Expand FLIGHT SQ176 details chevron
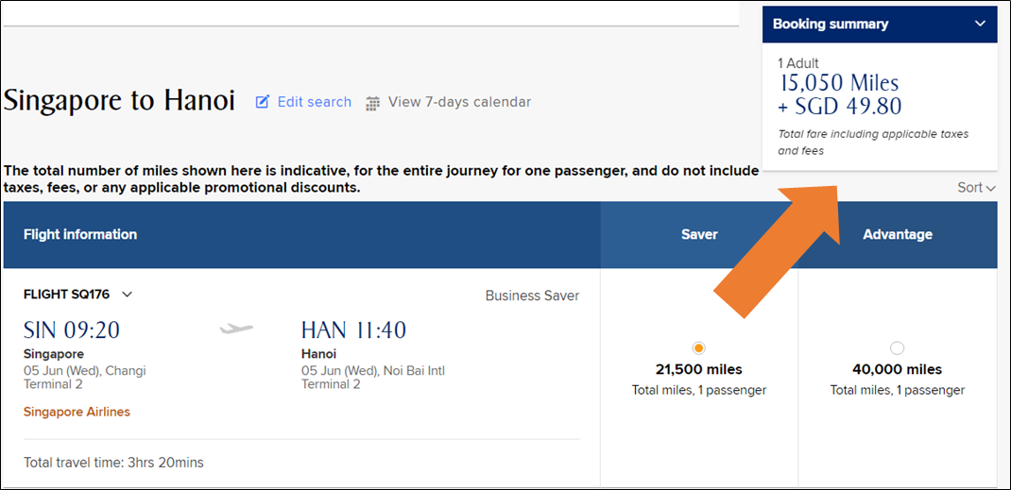This screenshot has height=490, width=1011. (x=127, y=295)
